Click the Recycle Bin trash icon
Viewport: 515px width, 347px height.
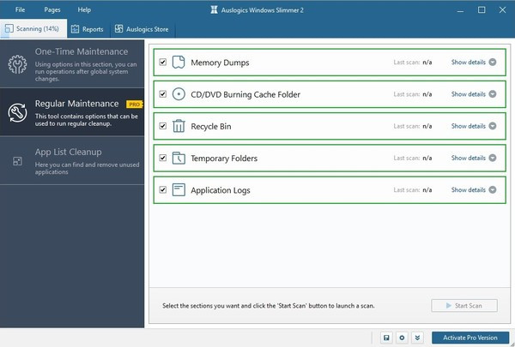pos(179,126)
